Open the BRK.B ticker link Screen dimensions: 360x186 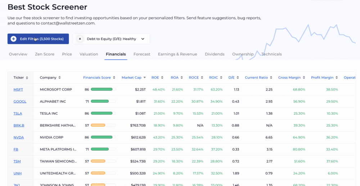[19, 126]
